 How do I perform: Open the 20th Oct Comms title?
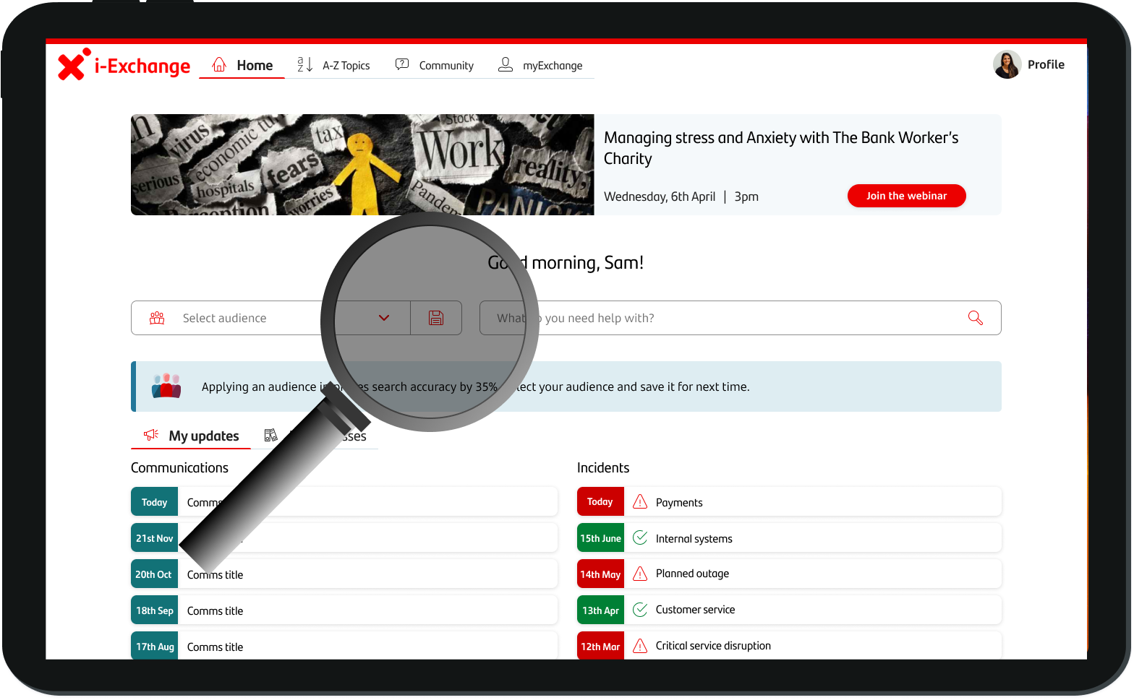click(x=344, y=574)
